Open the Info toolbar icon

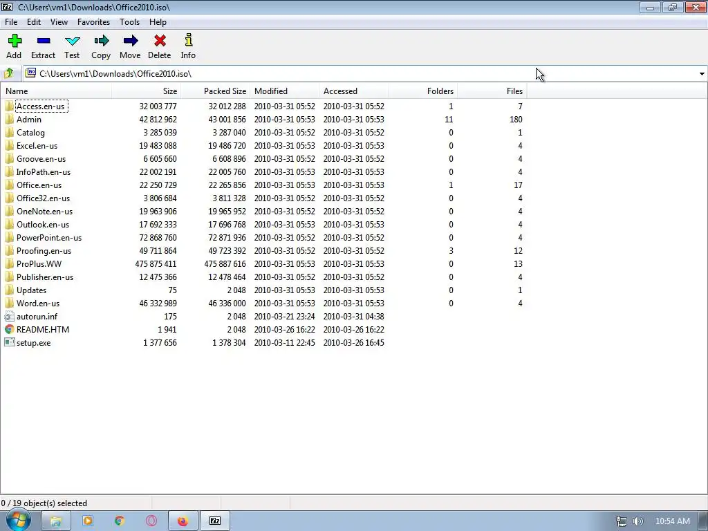point(188,39)
